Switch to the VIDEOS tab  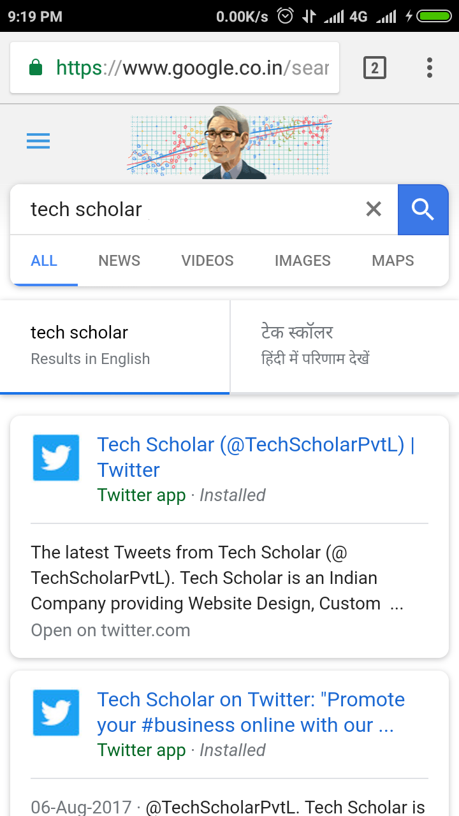point(207,261)
